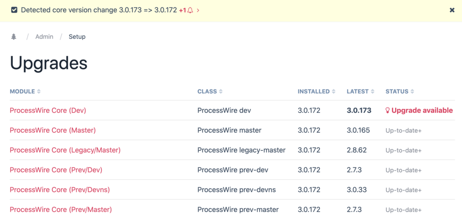This screenshot has width=462, height=219.
Task: Open ProcessWire Core (Prev/Devns) link
Action: [x=60, y=190]
